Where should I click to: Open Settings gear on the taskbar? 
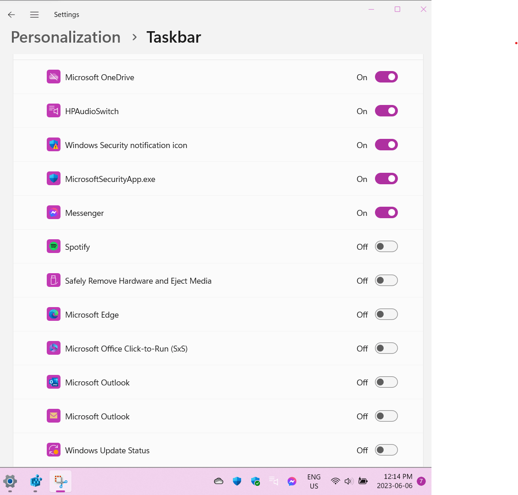(10, 481)
